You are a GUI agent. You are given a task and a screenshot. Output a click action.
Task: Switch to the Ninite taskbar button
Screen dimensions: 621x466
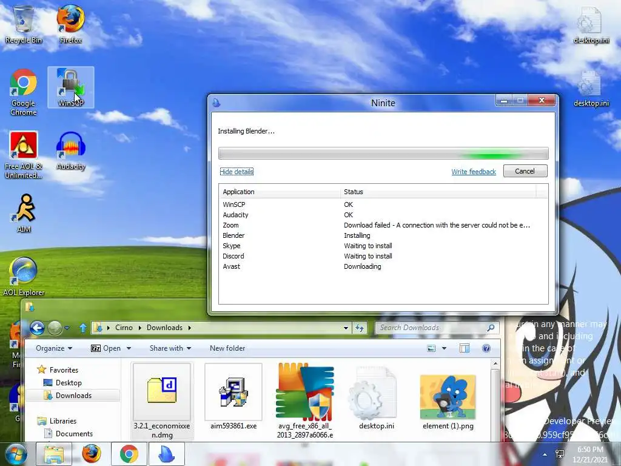[x=167, y=454]
